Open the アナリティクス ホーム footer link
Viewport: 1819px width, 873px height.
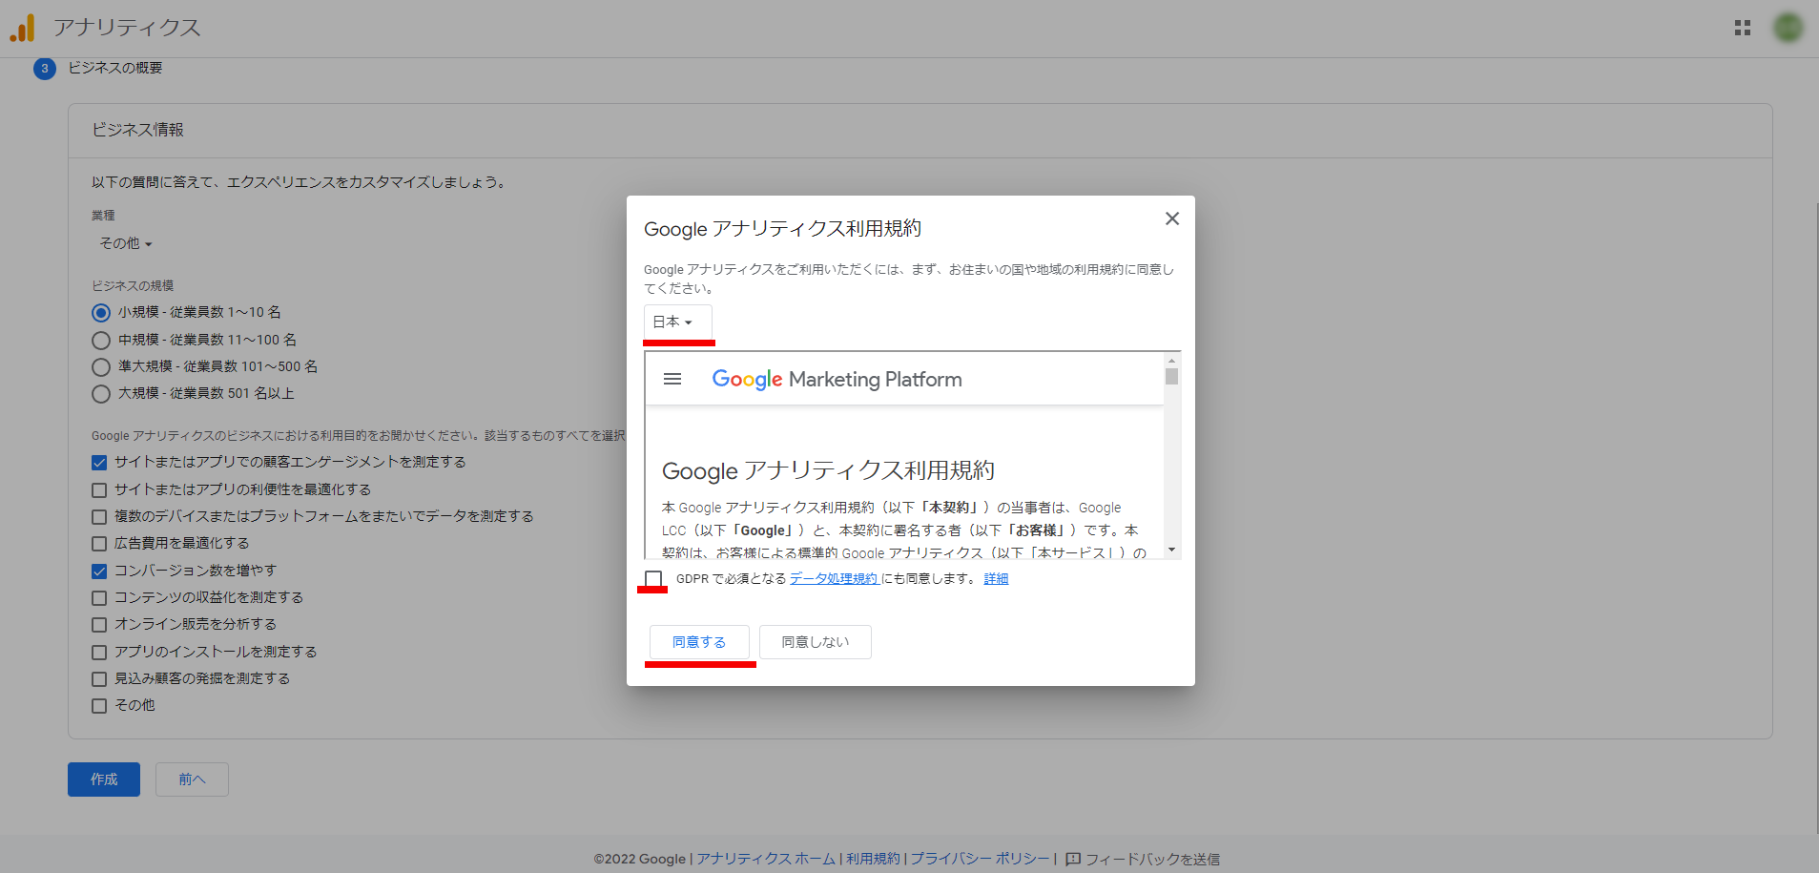766,859
